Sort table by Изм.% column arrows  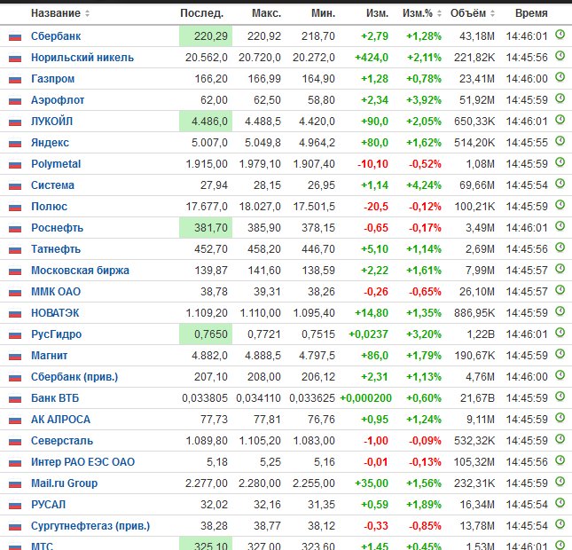click(439, 13)
